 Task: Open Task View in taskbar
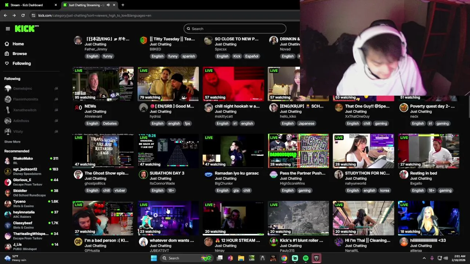(x=220, y=258)
